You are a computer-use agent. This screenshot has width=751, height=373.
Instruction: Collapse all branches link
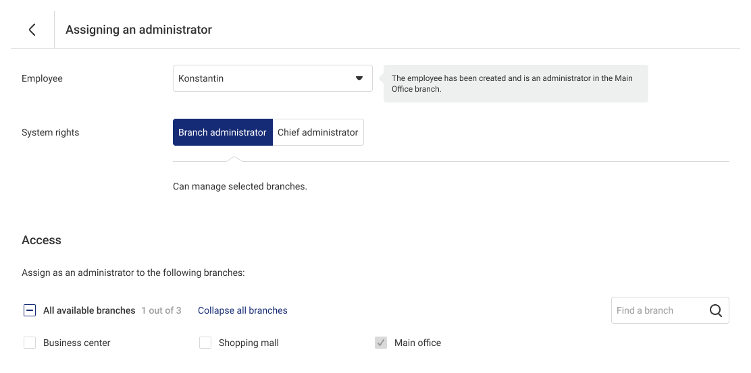pyautogui.click(x=242, y=310)
